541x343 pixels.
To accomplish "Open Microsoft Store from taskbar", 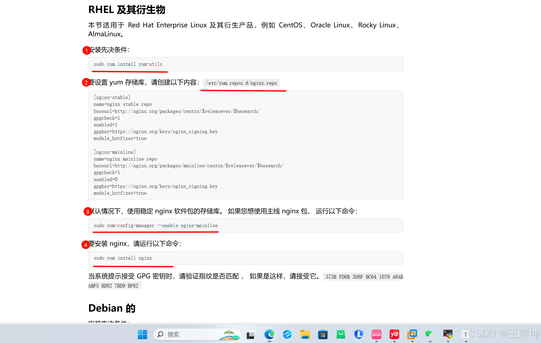I will click(x=323, y=335).
